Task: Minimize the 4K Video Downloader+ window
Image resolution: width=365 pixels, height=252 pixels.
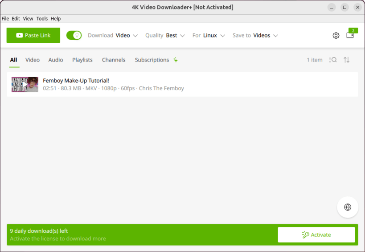Action: click(x=332, y=8)
